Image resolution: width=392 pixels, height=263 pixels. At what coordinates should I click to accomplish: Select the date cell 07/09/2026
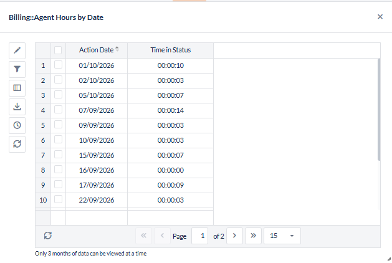pos(97,110)
